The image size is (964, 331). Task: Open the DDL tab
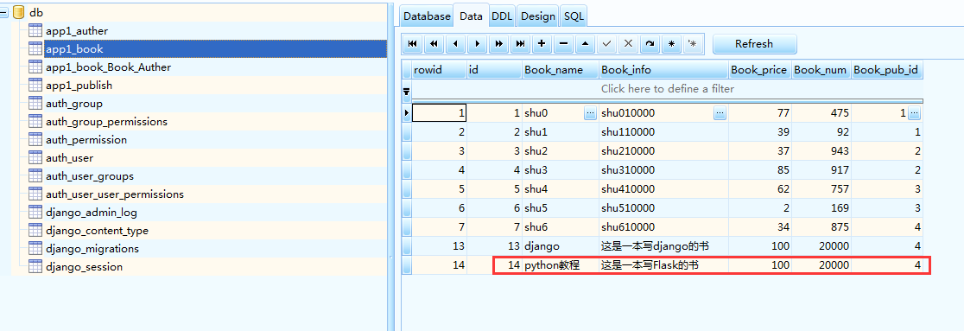[502, 16]
